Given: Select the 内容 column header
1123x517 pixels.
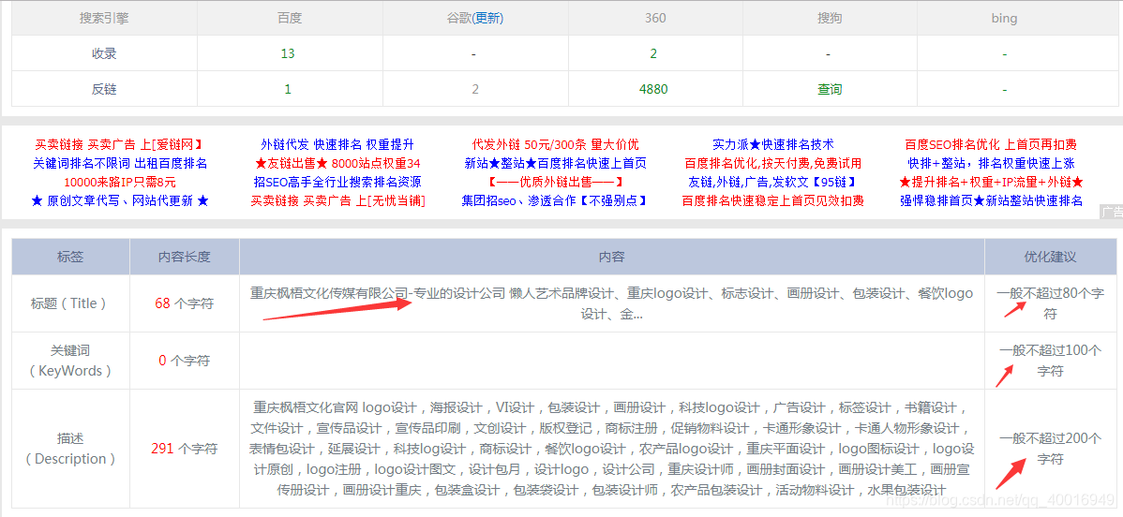Looking at the screenshot, I should coord(611,257).
